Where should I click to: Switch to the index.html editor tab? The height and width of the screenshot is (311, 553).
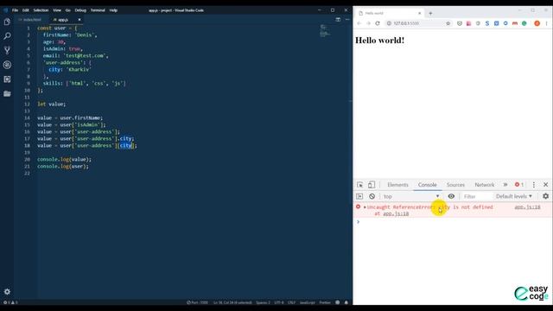click(x=30, y=20)
